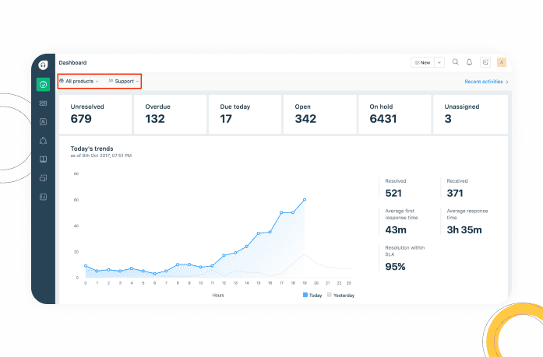543x357 pixels.
Task: Click the chart's as-of date line
Action: (x=101, y=156)
